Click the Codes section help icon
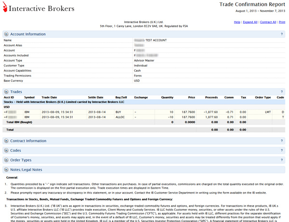This screenshot has height=222, width=289. (x=282, y=150)
